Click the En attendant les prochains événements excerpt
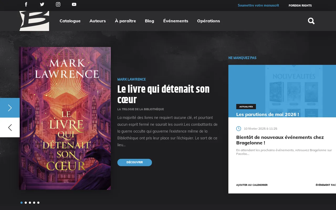The image size is (336, 210). (284, 152)
